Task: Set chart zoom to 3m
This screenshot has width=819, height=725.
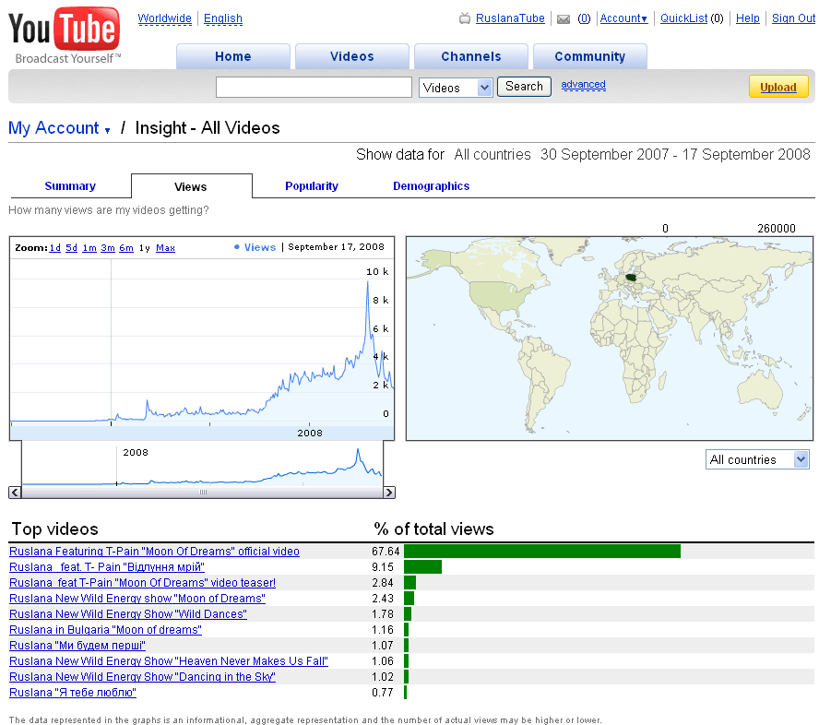Action: click(108, 248)
